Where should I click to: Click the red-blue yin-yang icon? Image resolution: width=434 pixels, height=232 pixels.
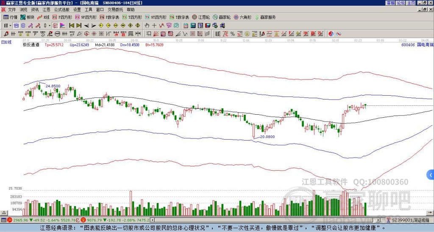coord(331,34)
